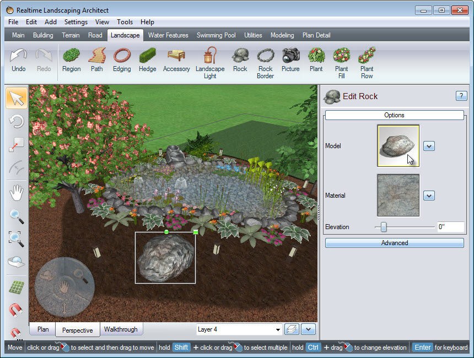Screen dimensions: 474x358
Task: Click the zoom to region tool
Action: click(17, 239)
